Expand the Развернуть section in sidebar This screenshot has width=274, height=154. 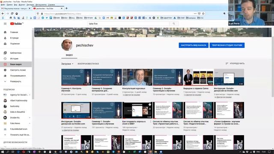(x=16, y=81)
